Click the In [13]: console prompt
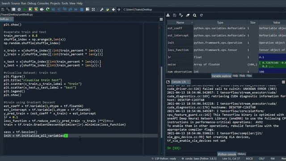 [x=174, y=148]
